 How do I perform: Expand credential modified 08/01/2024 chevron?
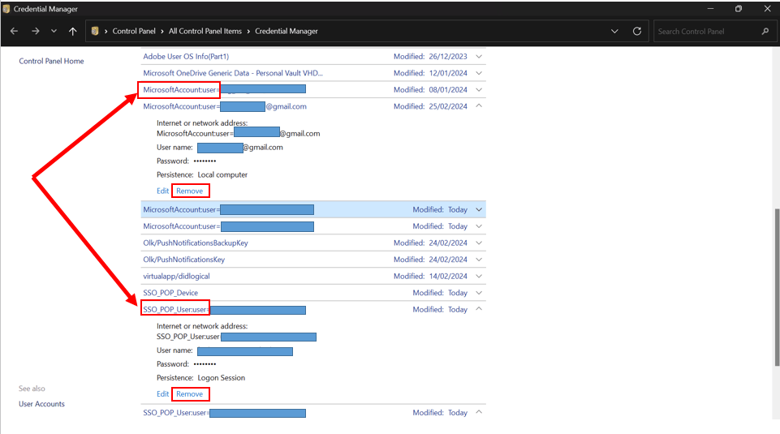point(479,90)
